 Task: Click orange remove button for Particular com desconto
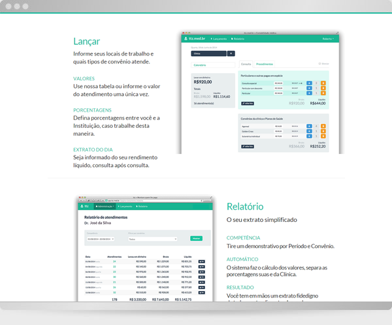point(323,88)
